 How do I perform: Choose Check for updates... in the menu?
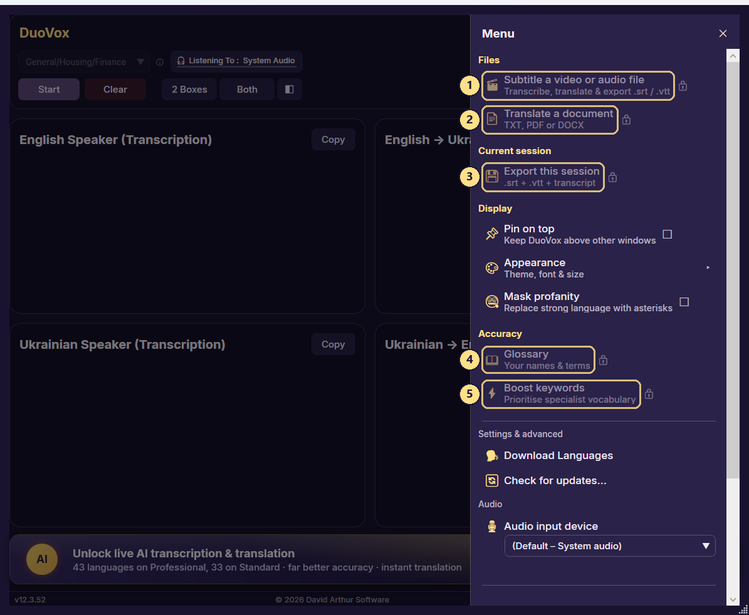coord(555,480)
